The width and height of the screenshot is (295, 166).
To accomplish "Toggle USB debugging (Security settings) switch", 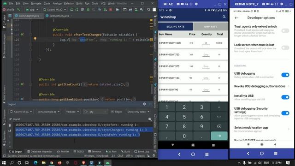I will coord(285,113).
